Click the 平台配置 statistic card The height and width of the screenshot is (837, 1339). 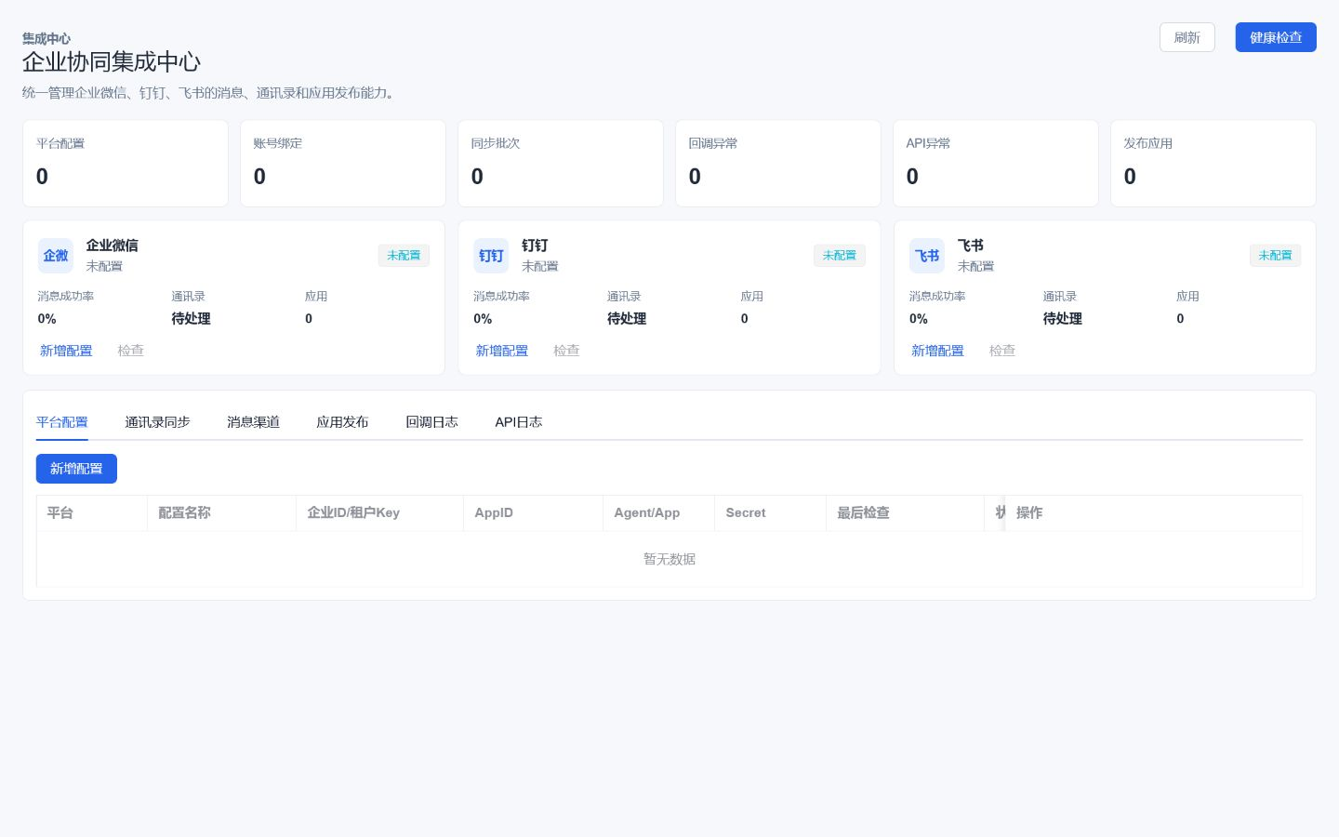pyautogui.click(x=126, y=164)
